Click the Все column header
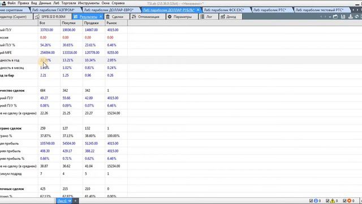The width and height of the screenshot is (362, 204). point(49,23)
